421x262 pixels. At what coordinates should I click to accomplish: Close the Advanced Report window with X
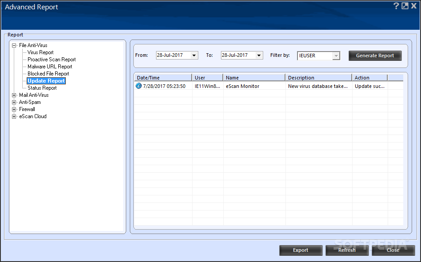tap(414, 6)
